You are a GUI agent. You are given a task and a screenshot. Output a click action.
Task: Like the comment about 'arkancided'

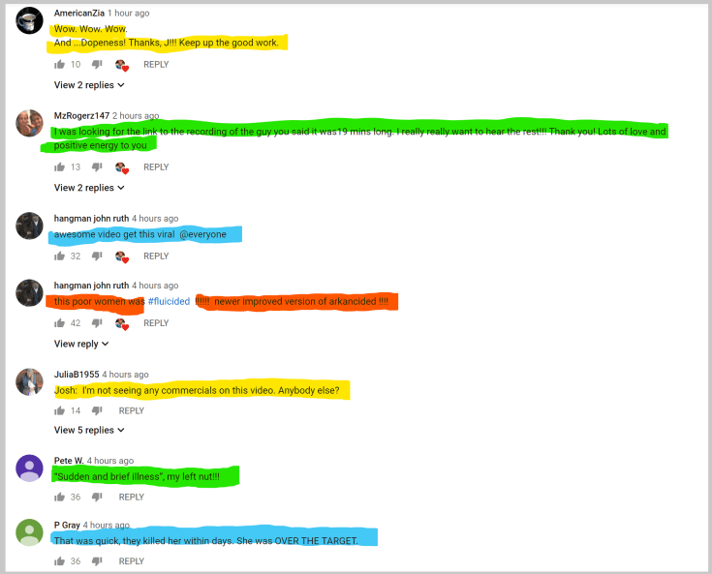[60, 323]
